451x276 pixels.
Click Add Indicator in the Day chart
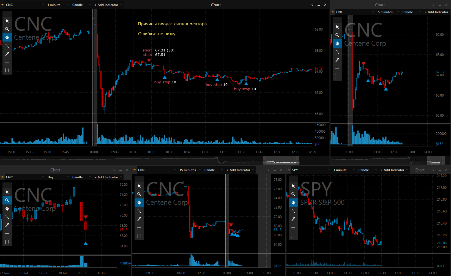108,177
